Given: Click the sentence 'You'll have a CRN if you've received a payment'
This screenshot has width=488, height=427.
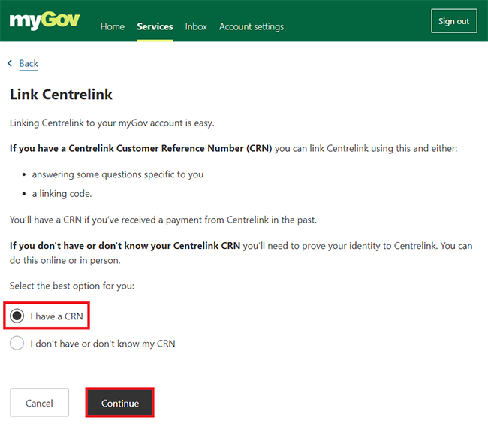Looking at the screenshot, I should (163, 220).
